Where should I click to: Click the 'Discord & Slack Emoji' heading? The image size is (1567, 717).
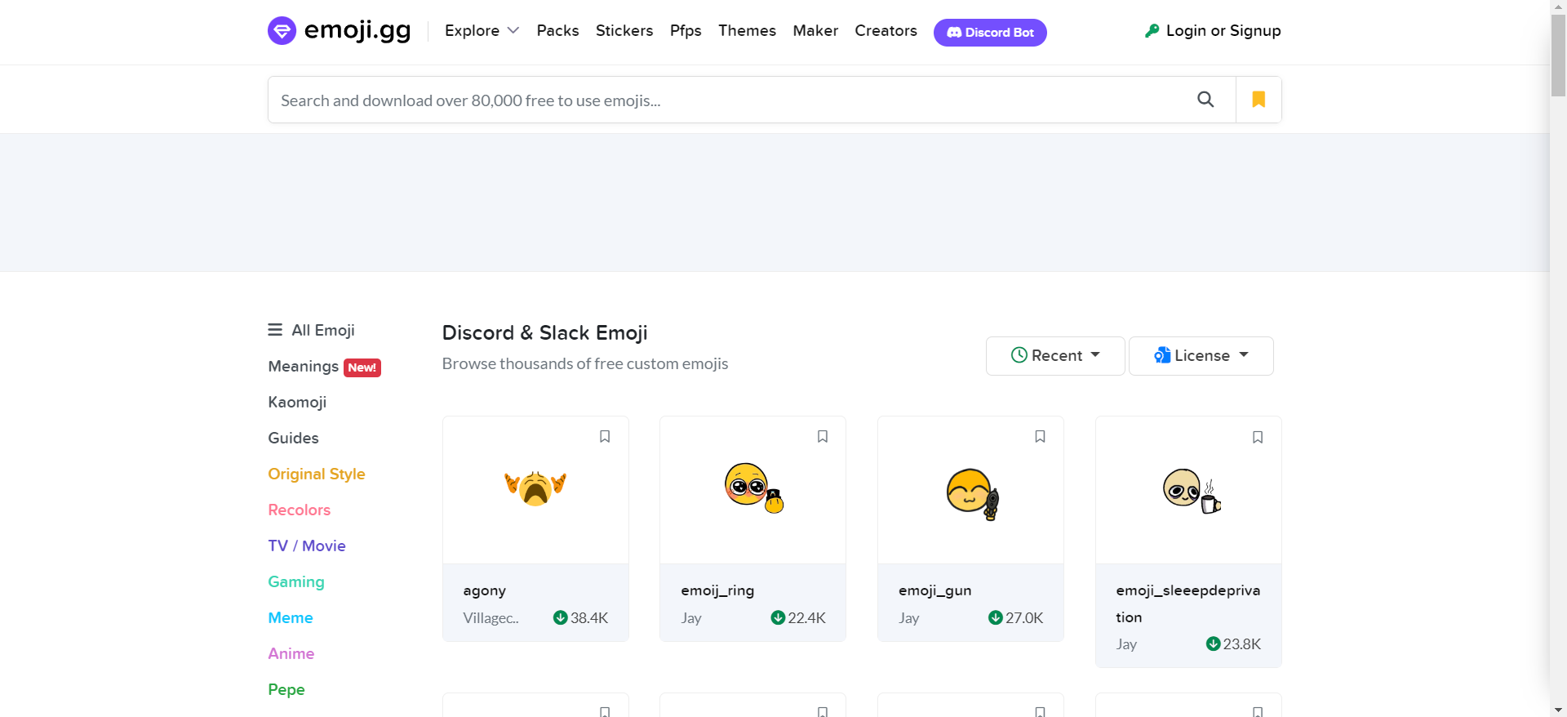tap(544, 333)
